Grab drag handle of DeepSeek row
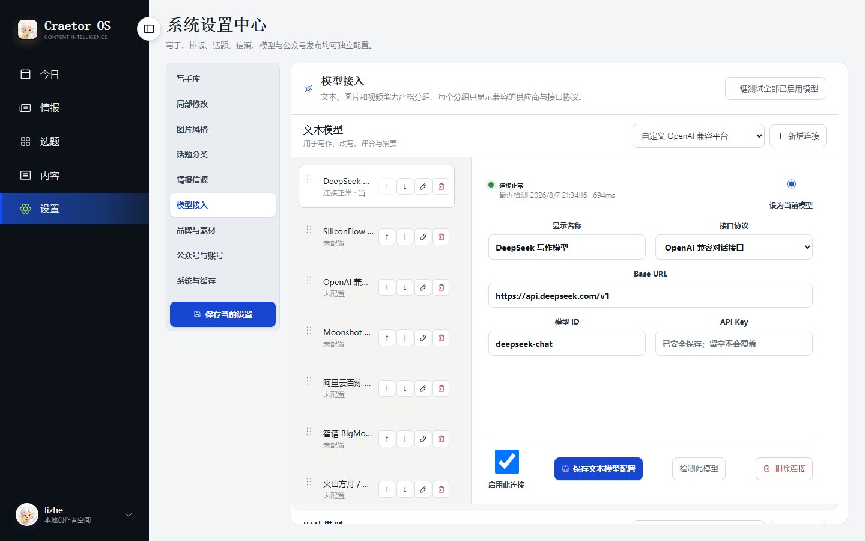This screenshot has height=541, width=865. coord(309,179)
